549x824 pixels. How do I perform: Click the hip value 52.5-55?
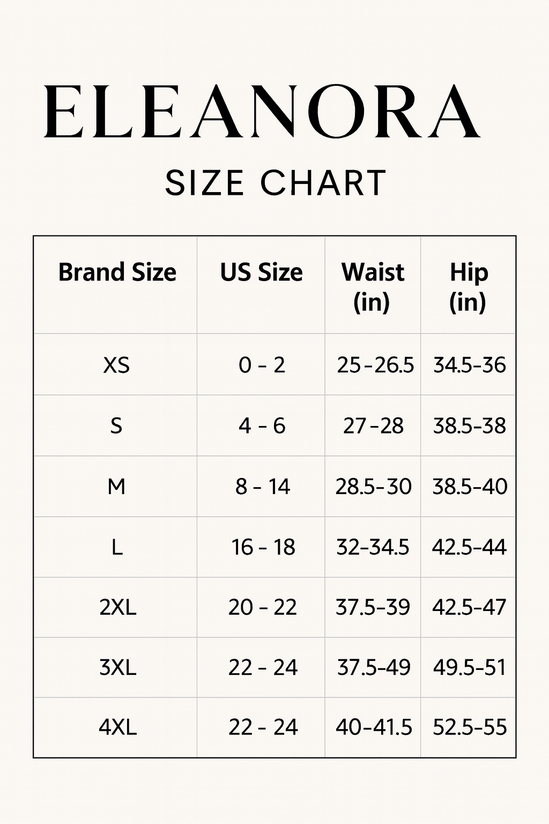[470, 727]
